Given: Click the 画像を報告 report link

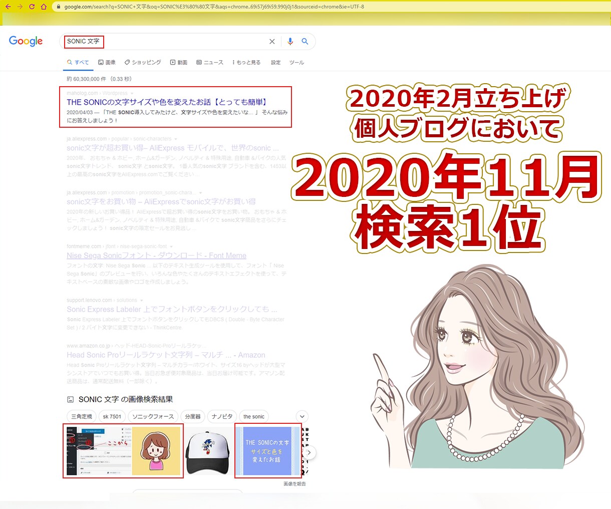Looking at the screenshot, I should (294, 484).
